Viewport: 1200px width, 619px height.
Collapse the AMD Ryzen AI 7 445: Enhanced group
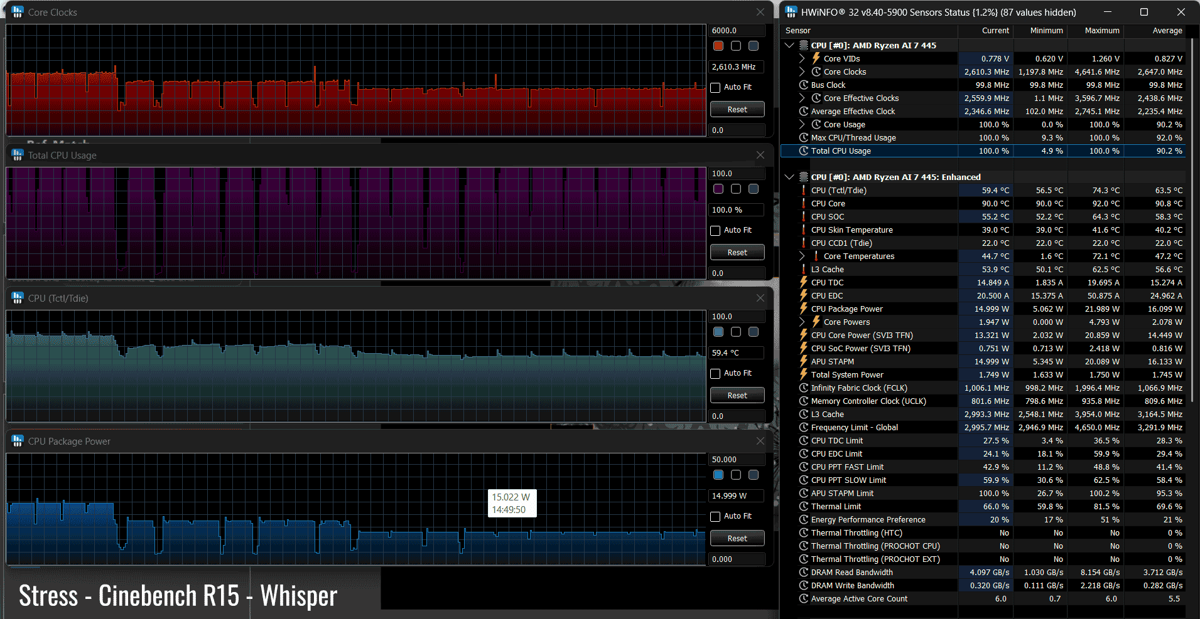point(789,177)
